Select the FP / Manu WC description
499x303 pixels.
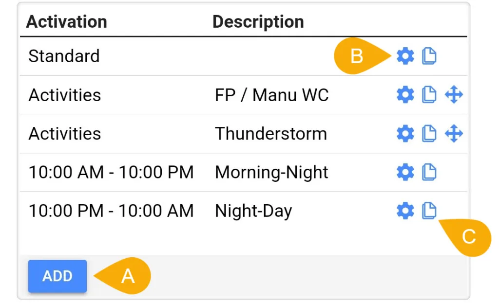(x=272, y=95)
